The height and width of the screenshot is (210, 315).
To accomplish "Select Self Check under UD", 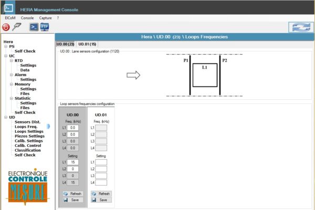I will (x=25, y=155).
